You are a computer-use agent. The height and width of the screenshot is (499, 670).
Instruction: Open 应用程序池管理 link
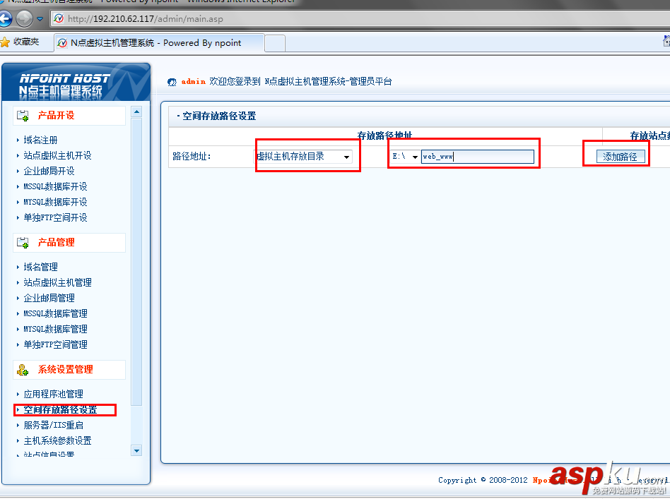point(54,394)
